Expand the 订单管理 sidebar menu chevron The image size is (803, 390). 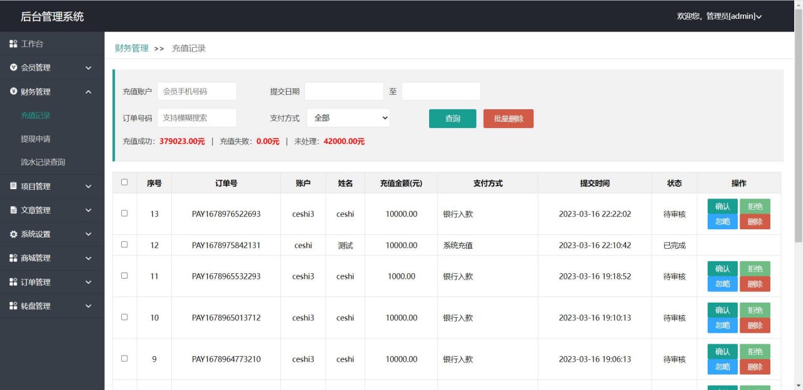coord(88,282)
